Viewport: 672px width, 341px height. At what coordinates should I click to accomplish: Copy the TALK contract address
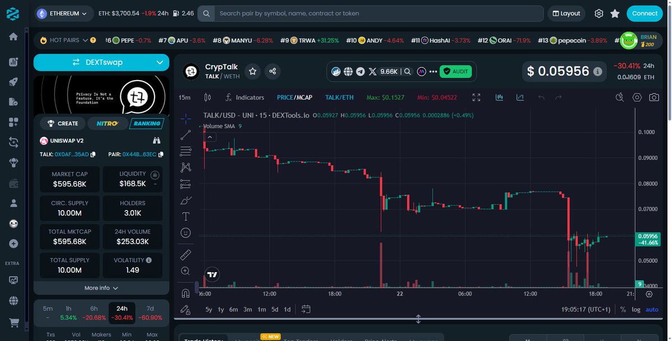(x=93, y=154)
